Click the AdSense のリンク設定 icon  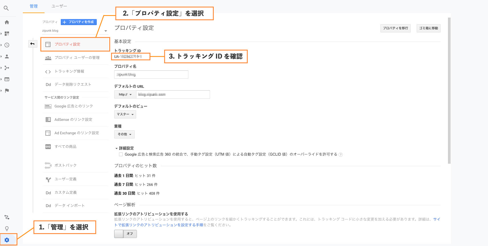coord(48,120)
